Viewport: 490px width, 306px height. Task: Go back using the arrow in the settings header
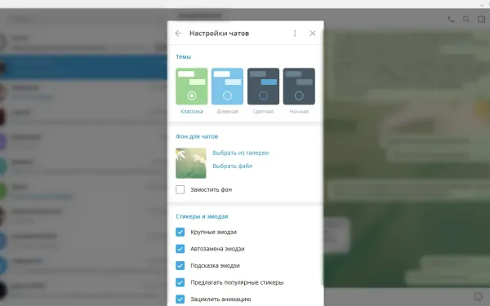coord(178,33)
